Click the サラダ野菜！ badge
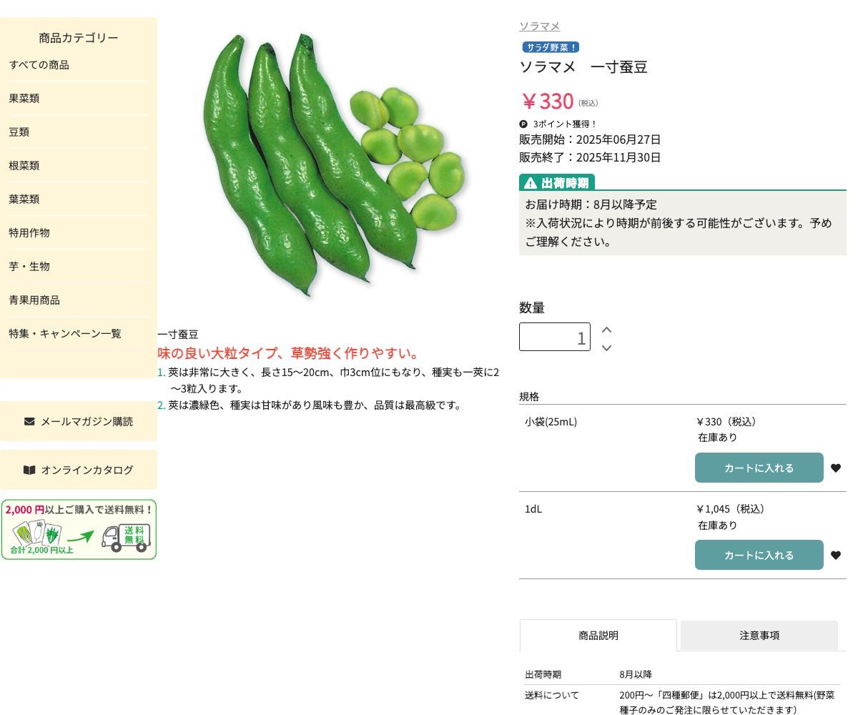This screenshot has height=715, width=858. coord(550,47)
